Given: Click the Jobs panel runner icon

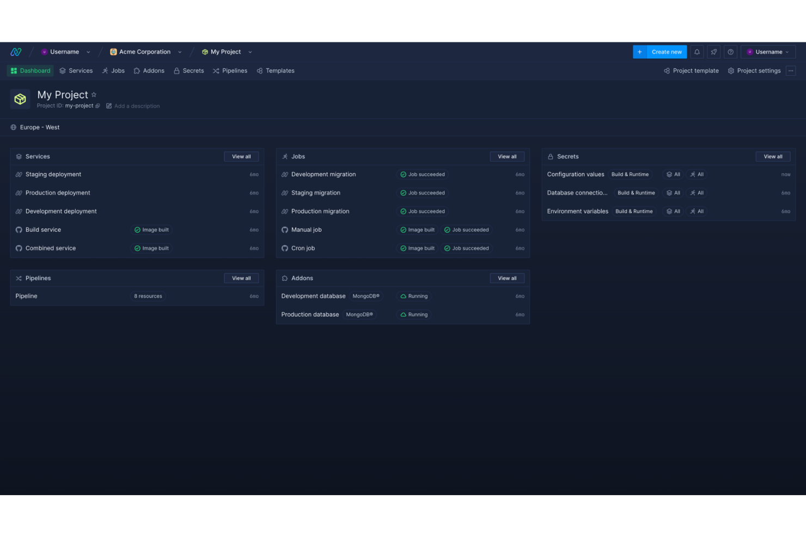Looking at the screenshot, I should (285, 157).
